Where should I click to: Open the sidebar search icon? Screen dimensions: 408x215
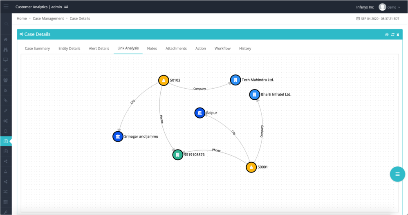6,24
